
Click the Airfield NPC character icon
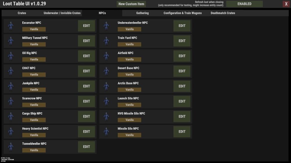[106, 56]
